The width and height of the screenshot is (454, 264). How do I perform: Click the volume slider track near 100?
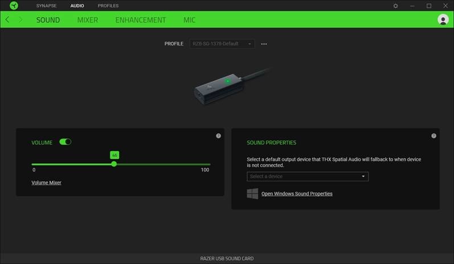[208, 164]
